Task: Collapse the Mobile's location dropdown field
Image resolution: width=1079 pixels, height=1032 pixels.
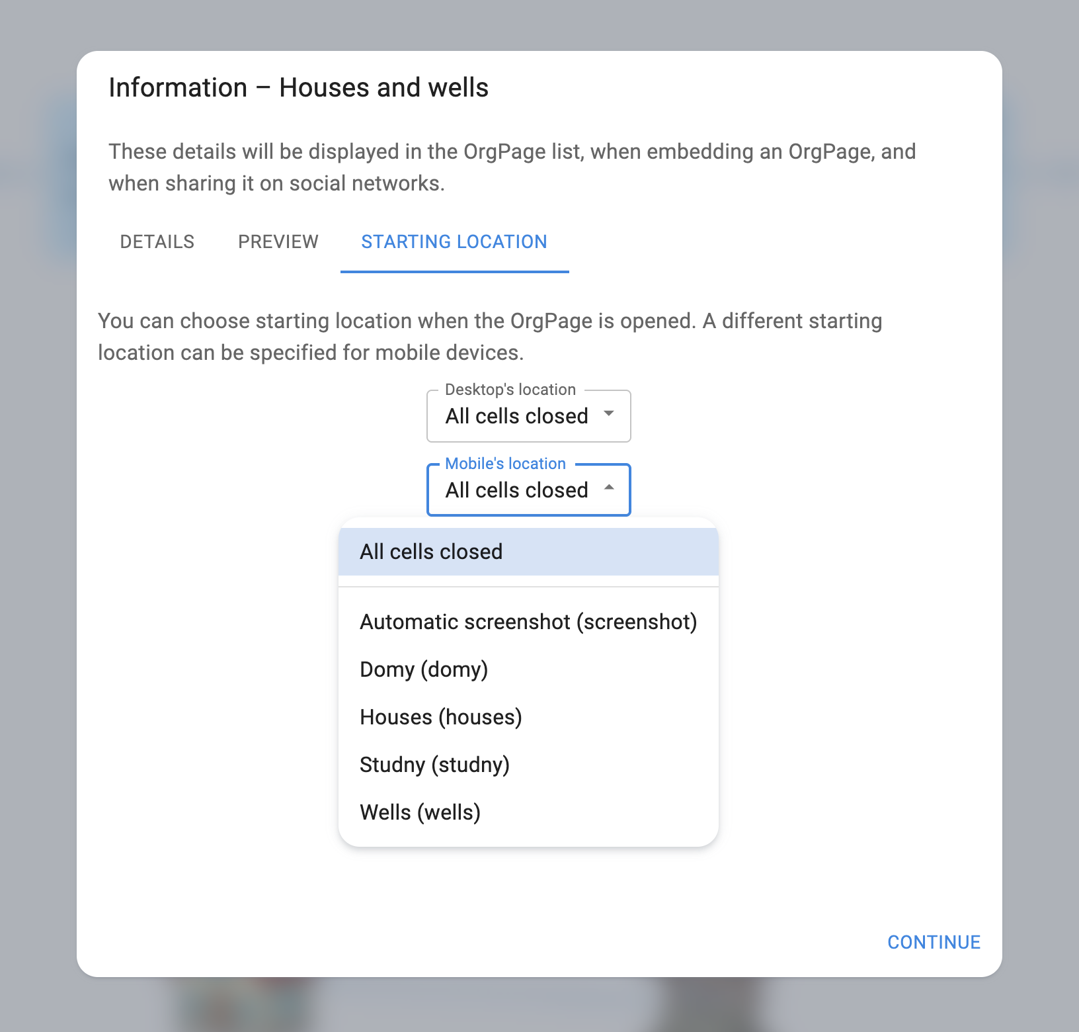Action: (x=516, y=490)
